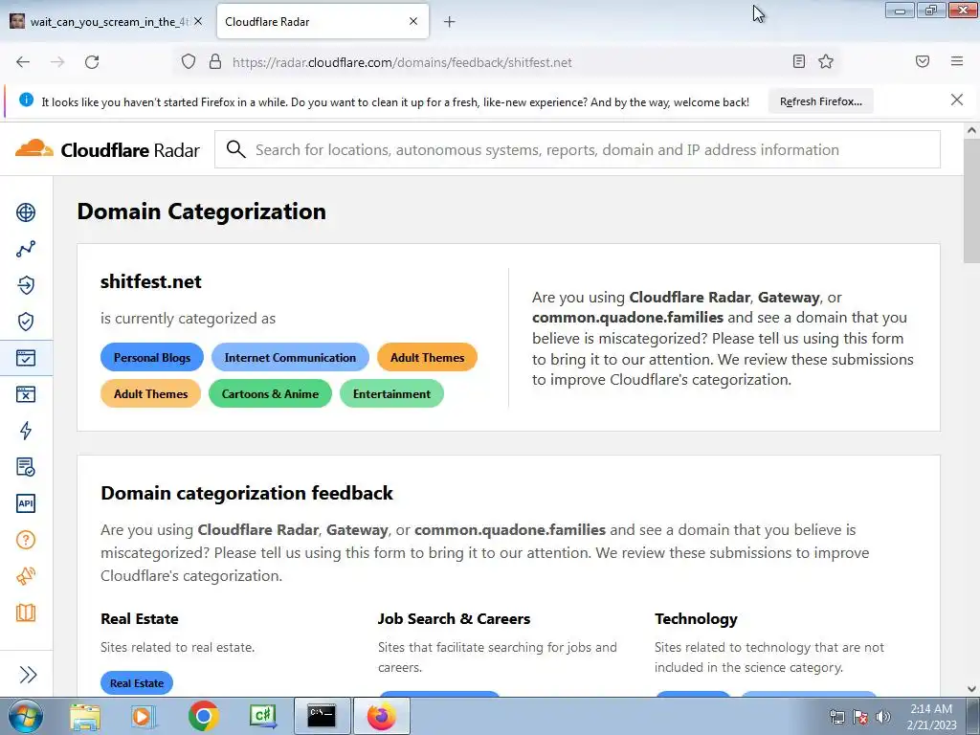Open Google Chrome from the taskbar

203,716
